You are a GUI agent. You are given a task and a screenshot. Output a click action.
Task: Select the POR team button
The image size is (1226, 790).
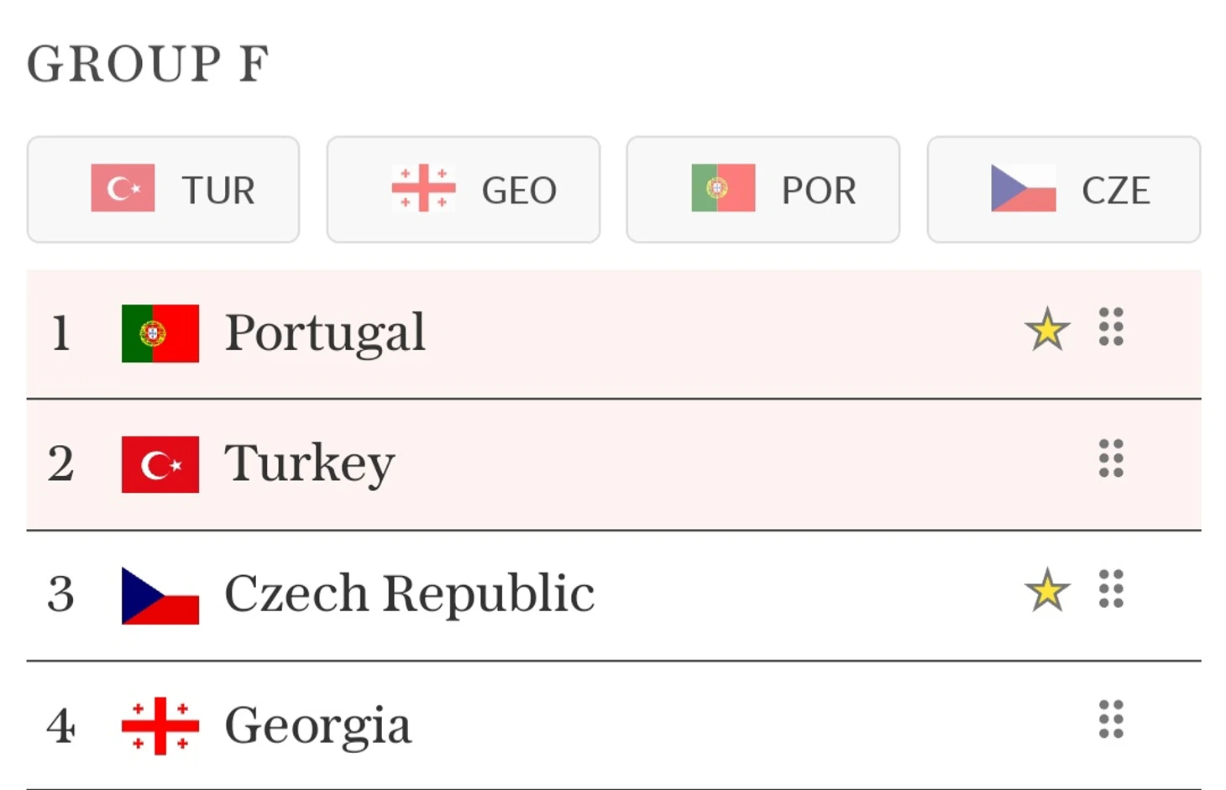point(763,190)
